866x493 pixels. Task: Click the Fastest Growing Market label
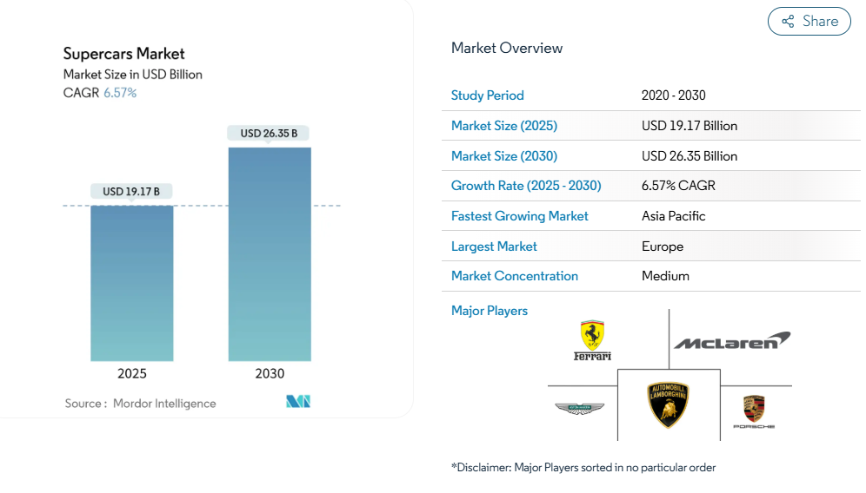(519, 216)
